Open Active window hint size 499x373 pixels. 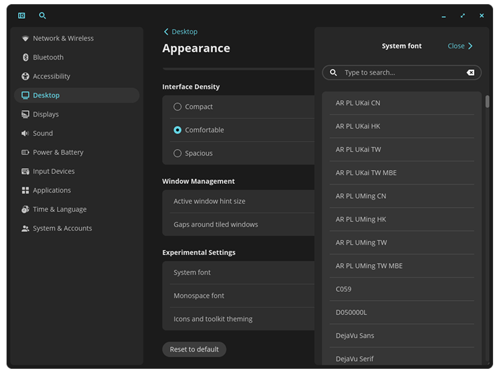coord(238,201)
